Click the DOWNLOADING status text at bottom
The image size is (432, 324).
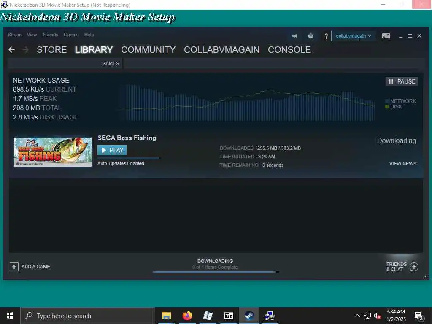[215, 261]
